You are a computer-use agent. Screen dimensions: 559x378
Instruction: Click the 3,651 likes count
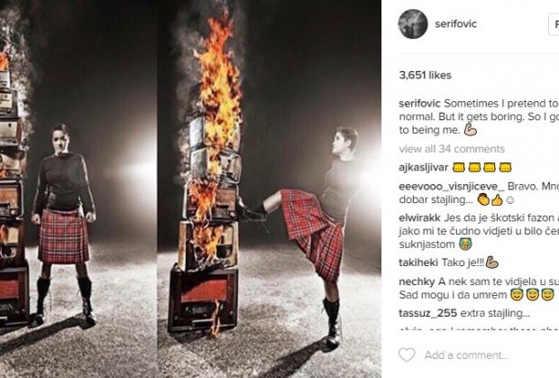pyautogui.click(x=425, y=75)
